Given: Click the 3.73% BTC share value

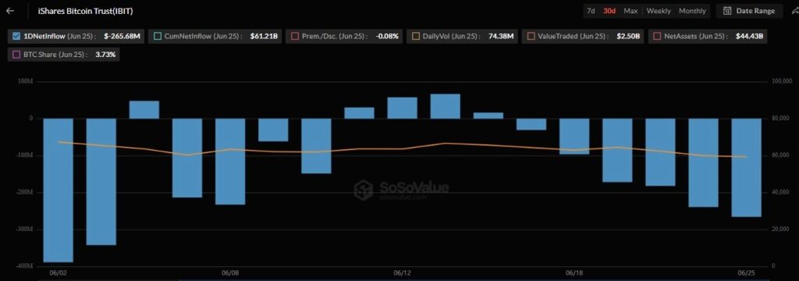Looking at the screenshot, I should (105, 54).
